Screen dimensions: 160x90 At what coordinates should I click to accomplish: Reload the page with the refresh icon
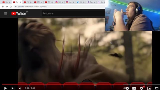(11, 7)
